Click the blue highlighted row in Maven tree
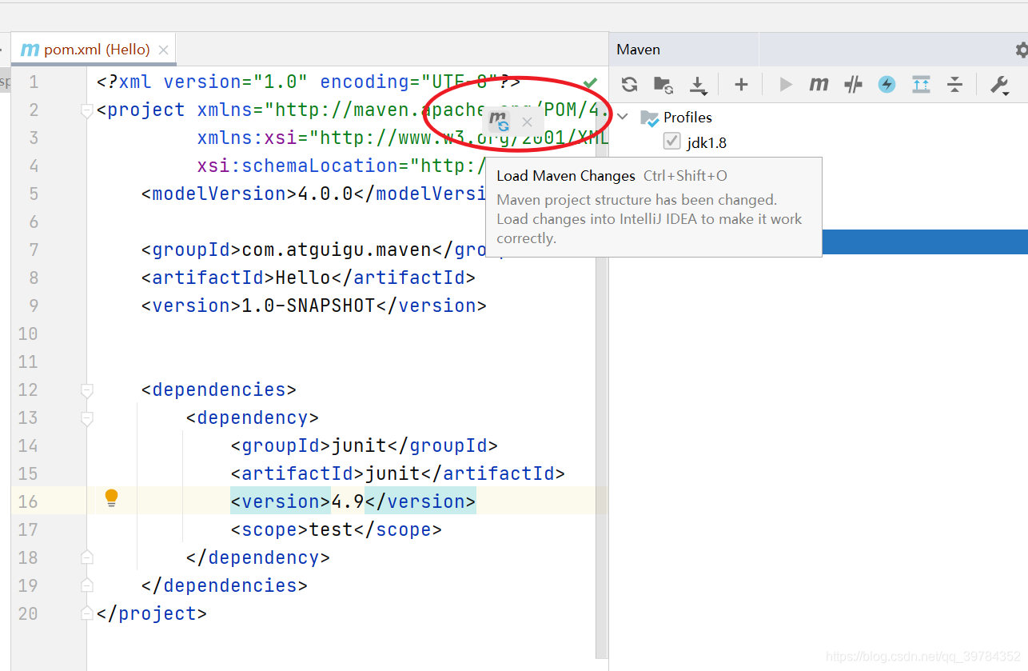Viewport: 1028px width, 671px height. click(925, 242)
